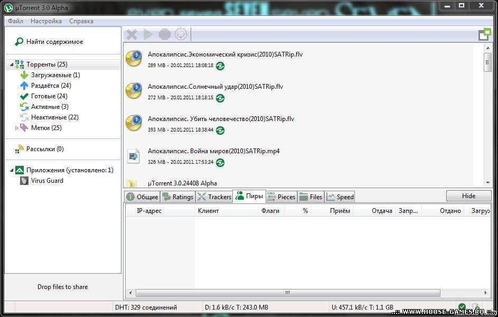This screenshot has height=317, width=498.
Task: Click the peers horizontal scrollbar thumb
Action: [288, 293]
